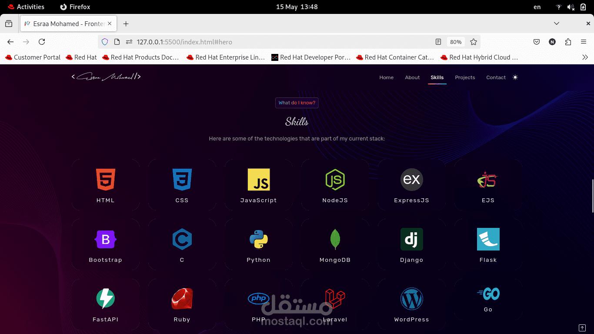Screen dimensions: 594x334
Task: Click the CSS3 shield icon
Action: coord(182,180)
